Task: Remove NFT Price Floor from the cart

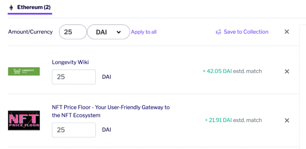Action: click(x=287, y=120)
